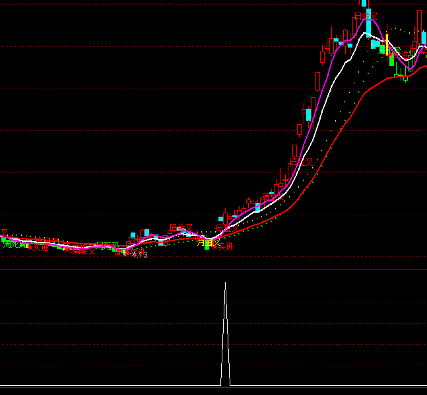Click the bright green candle at the dip low
The width and height of the screenshot is (427, 395).
[207, 246]
